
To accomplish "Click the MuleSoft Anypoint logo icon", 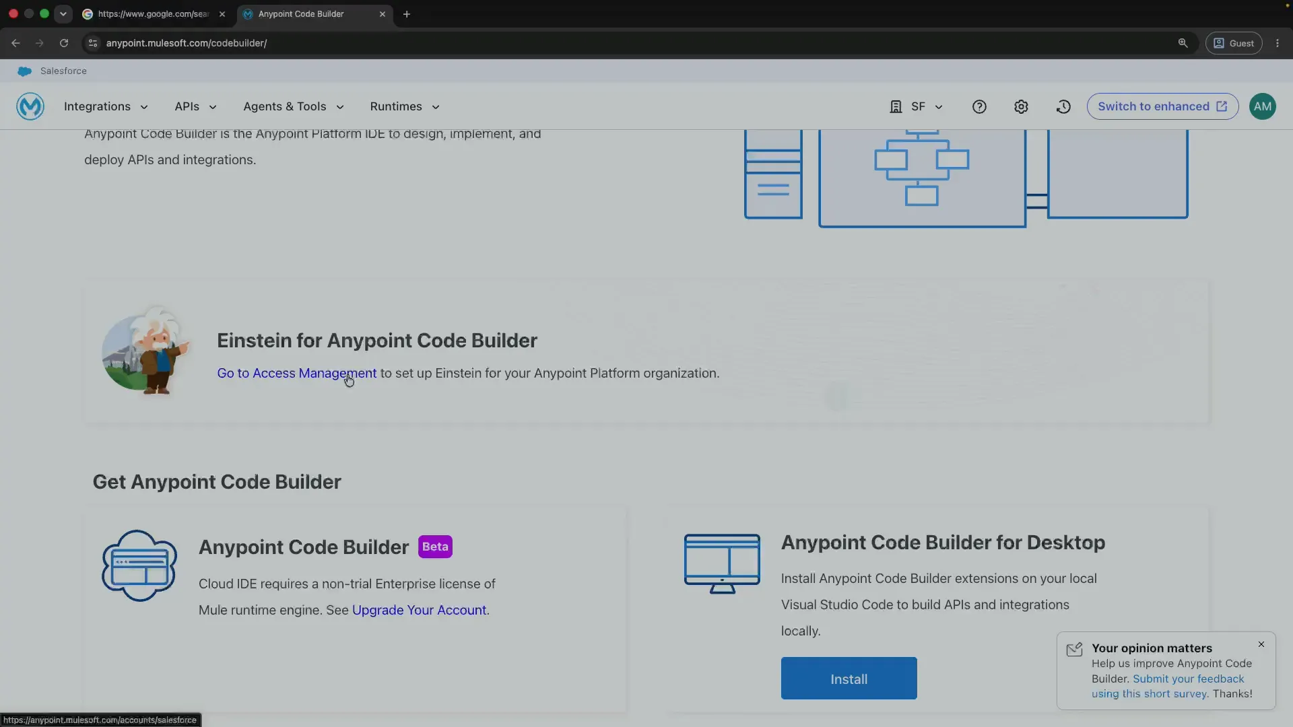I will click(x=30, y=106).
